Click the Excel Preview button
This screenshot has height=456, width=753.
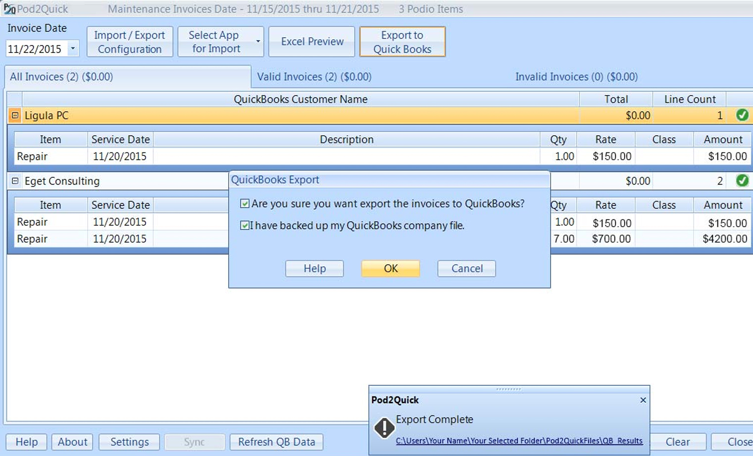click(312, 42)
